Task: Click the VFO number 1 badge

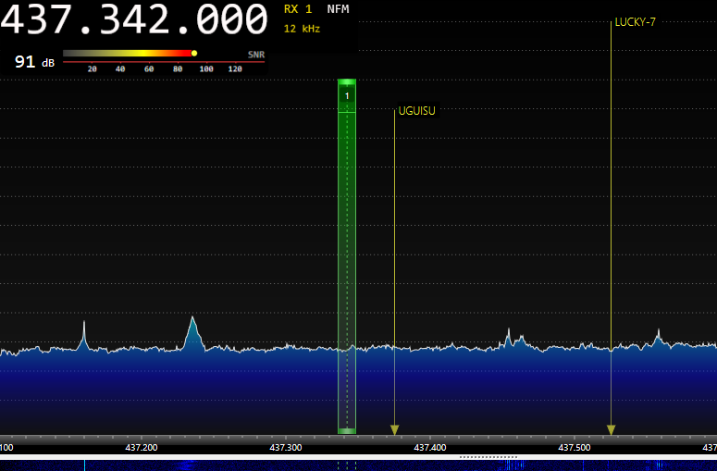Action: [x=347, y=96]
